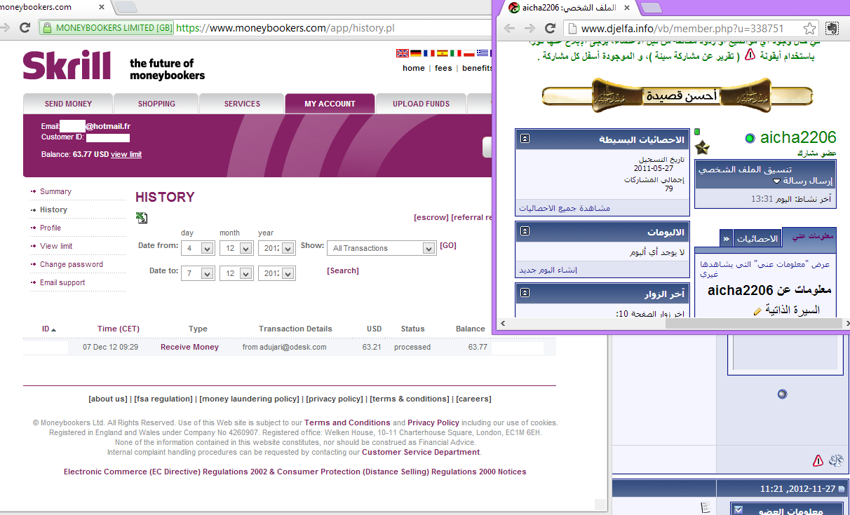Open the UPLOAD FUNDS tab
The width and height of the screenshot is (850, 515).
pyautogui.click(x=421, y=104)
